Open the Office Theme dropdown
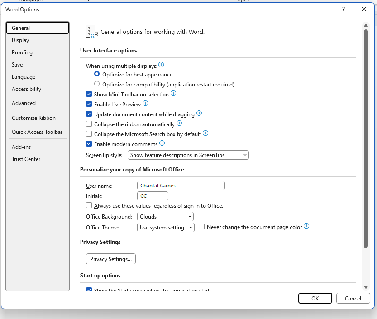Viewport: 377px width, 319px height. click(166, 228)
